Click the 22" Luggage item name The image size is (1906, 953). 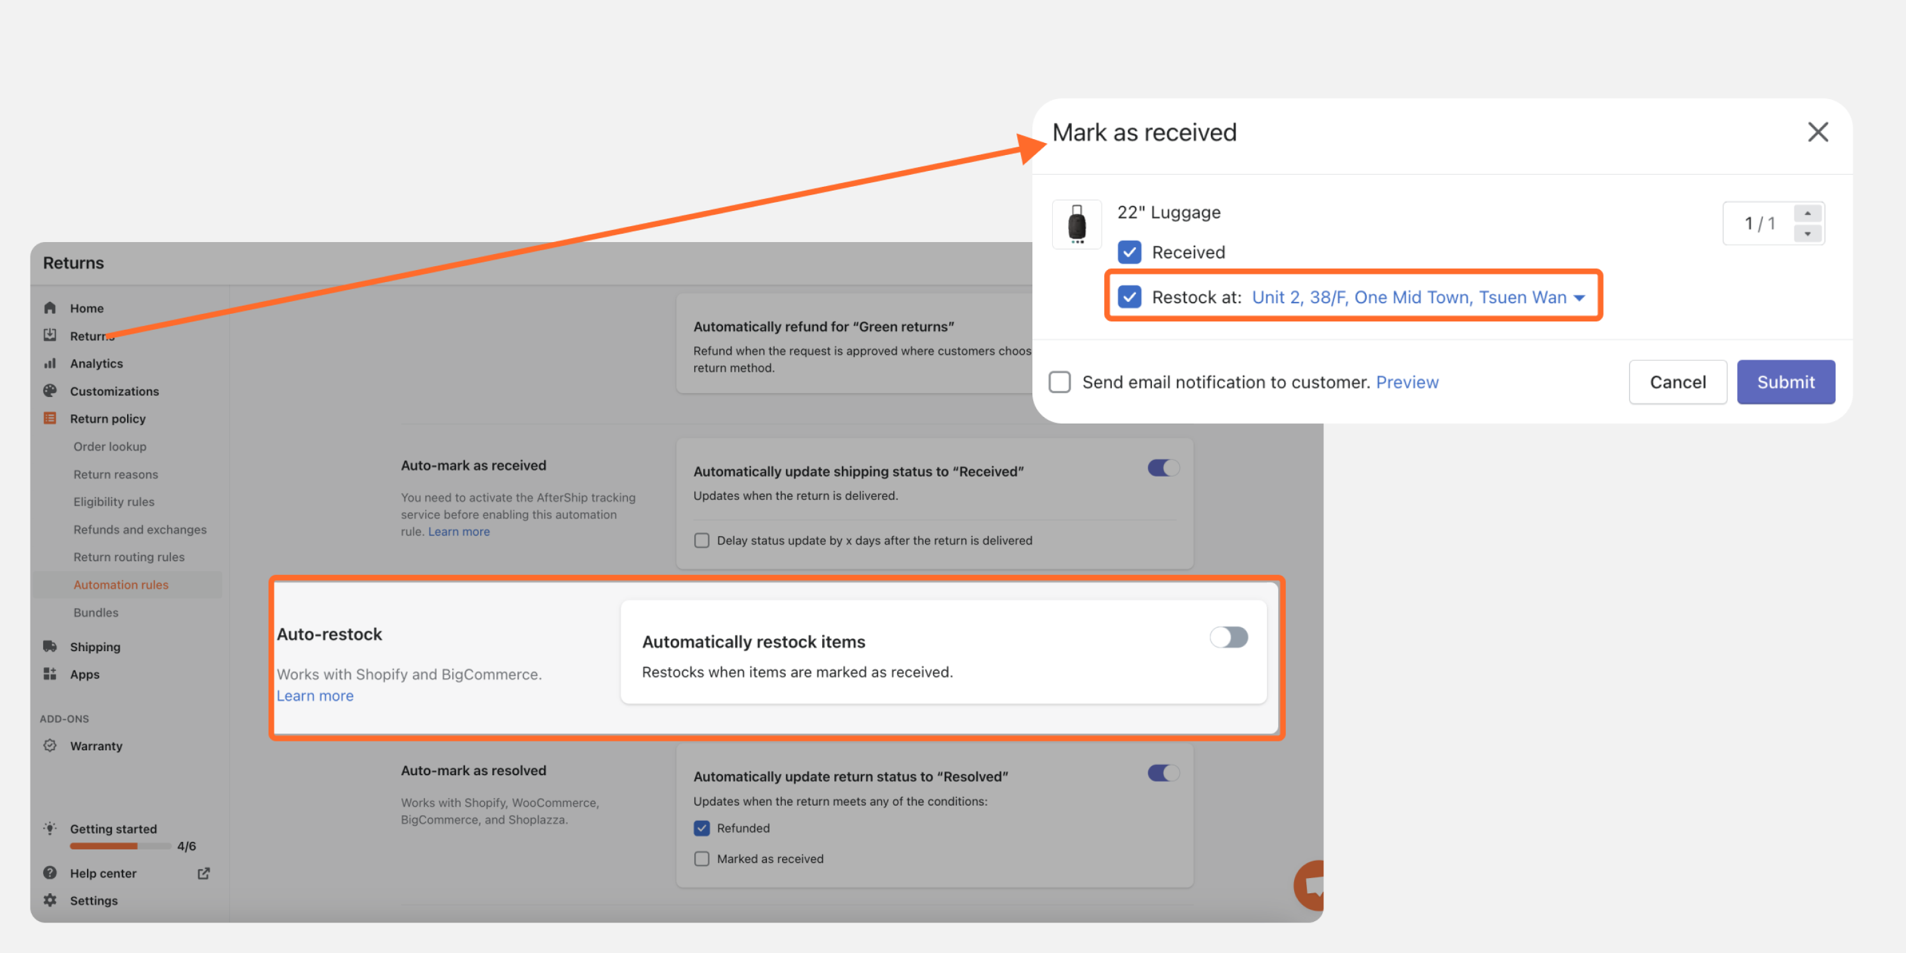pos(1168,212)
